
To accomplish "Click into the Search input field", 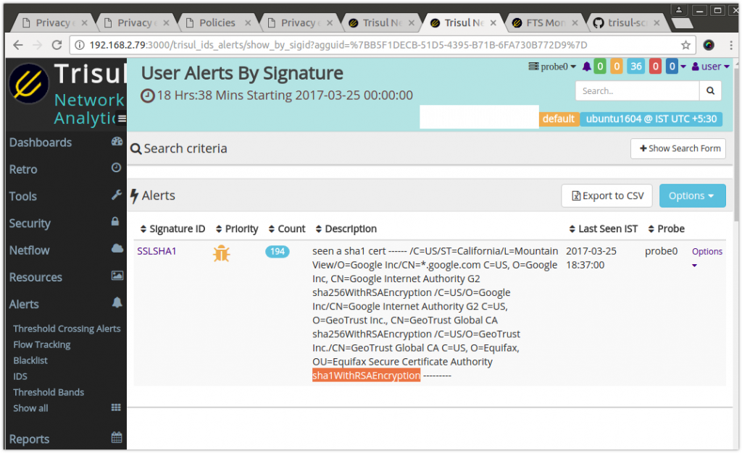I will (637, 90).
